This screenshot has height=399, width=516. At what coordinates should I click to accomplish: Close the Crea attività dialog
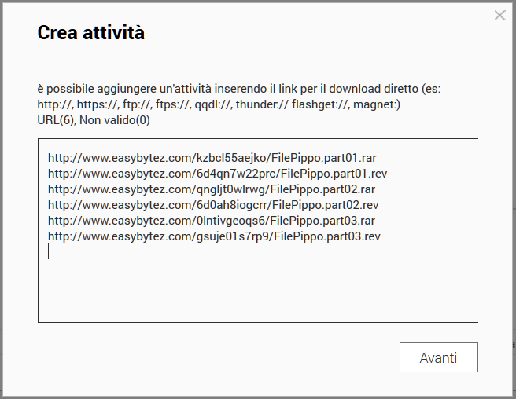(499, 15)
